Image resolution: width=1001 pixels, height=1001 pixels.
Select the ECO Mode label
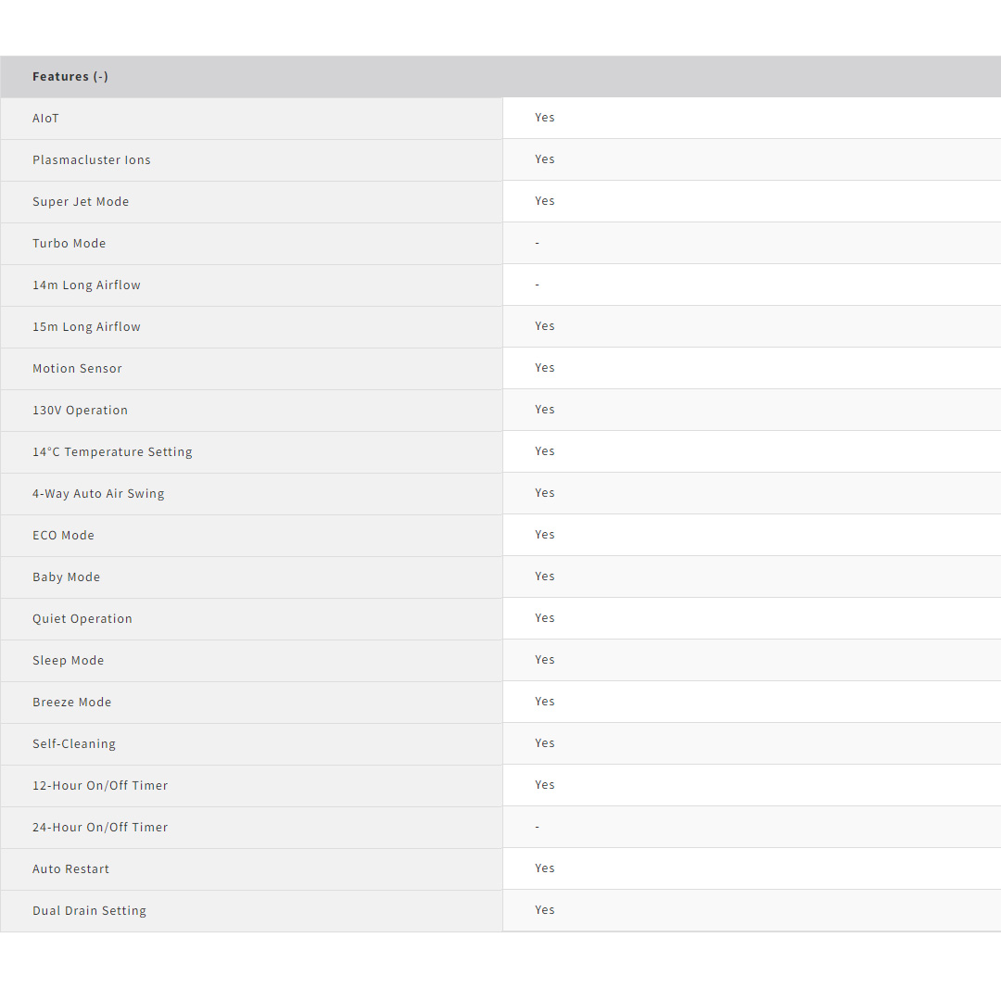(63, 536)
